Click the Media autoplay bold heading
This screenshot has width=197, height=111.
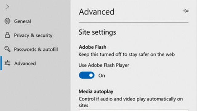pyautogui.click(x=96, y=92)
